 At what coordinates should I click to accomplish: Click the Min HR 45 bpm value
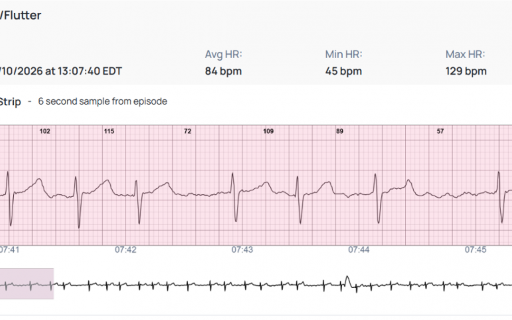tap(344, 71)
